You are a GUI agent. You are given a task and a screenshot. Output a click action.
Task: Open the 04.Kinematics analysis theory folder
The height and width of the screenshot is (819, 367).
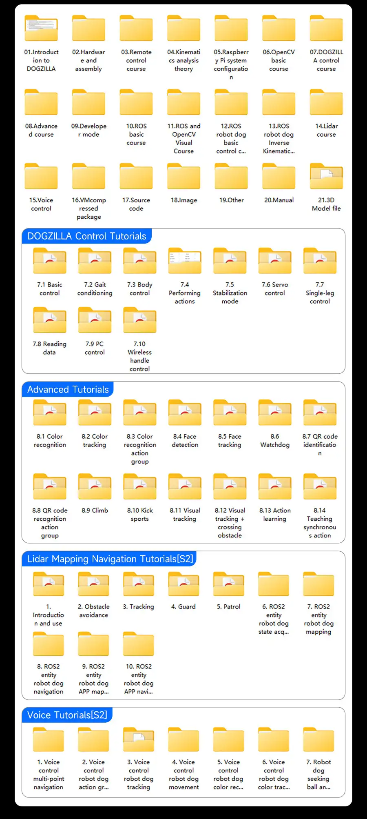[x=183, y=28]
